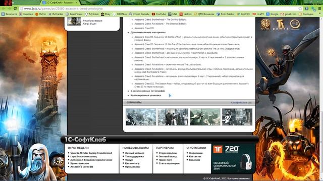Open the 'Предзаказы' link

[132, 167]
